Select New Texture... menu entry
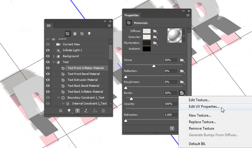Screen dimensions: 252x148 [x=200, y=115]
